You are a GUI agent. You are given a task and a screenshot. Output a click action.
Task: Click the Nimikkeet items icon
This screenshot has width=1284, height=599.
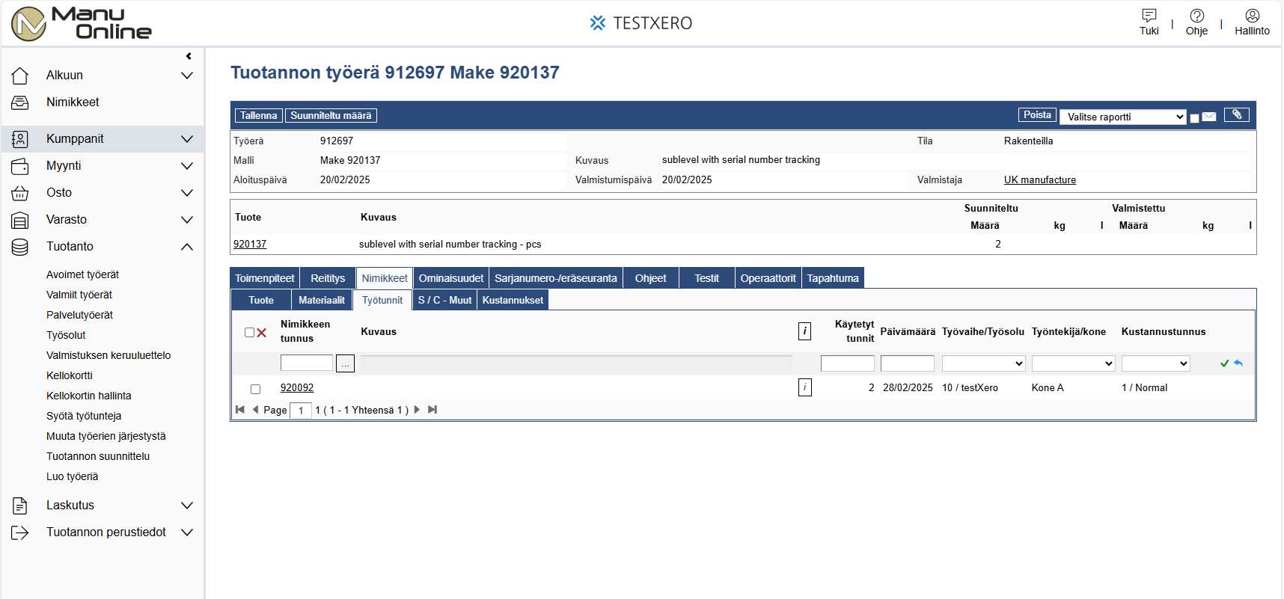(x=20, y=102)
